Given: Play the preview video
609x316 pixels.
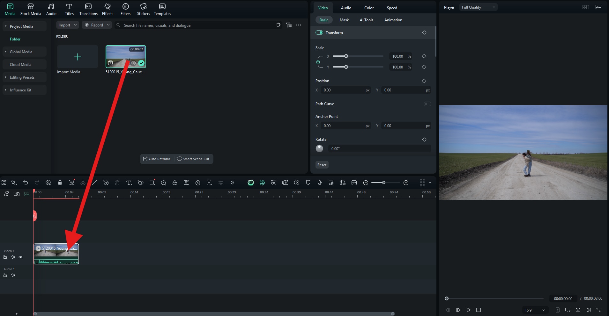Looking at the screenshot, I should pos(469,310).
